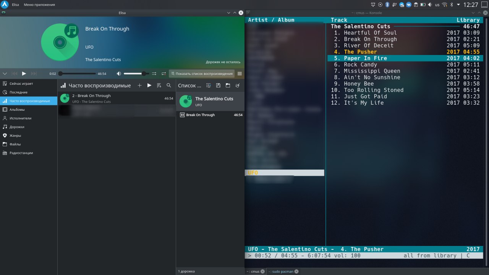489x275 pixels.
Task: Select "3. River Of Deceit" in cmus
Action: (x=405, y=45)
